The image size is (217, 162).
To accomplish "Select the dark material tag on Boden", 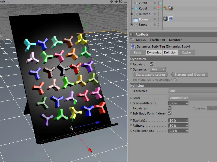I will coord(165,19).
